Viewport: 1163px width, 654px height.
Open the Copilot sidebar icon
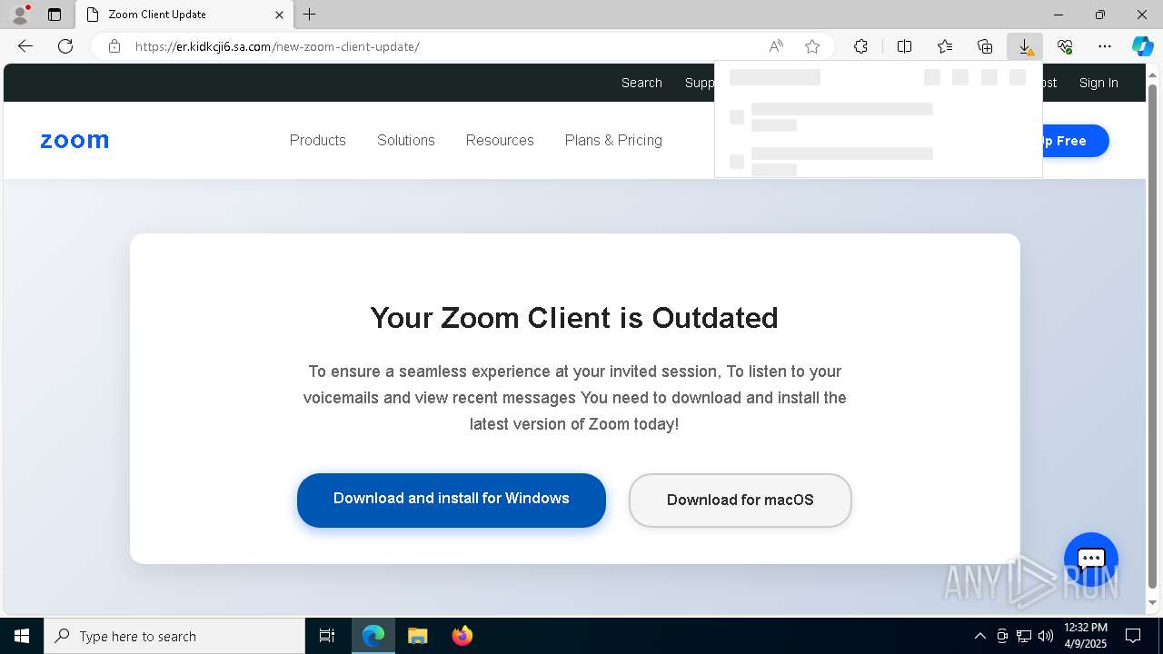pos(1142,46)
